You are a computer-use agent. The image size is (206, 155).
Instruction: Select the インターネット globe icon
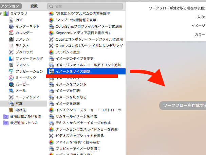pyautogui.click(x=11, y=26)
